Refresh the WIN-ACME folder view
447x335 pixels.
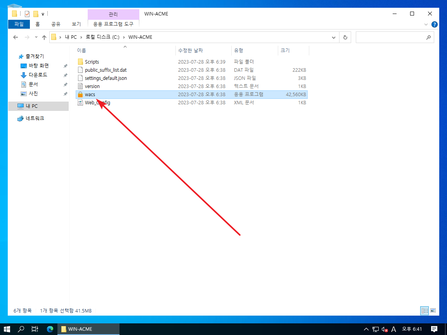click(345, 37)
